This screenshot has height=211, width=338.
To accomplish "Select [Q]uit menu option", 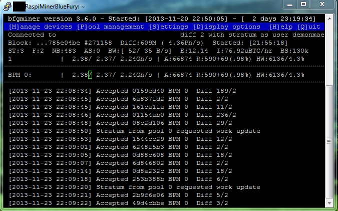I will point(309,27).
